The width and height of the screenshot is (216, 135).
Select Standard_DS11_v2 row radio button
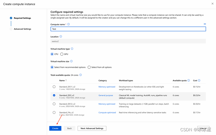coord(54,87)
